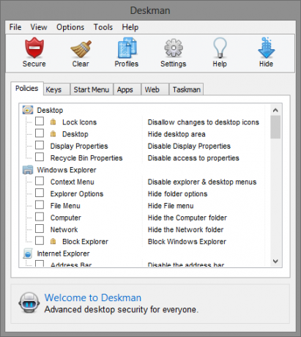The image size is (301, 337).
Task: Select the Explorer Options label
Action: (77, 194)
